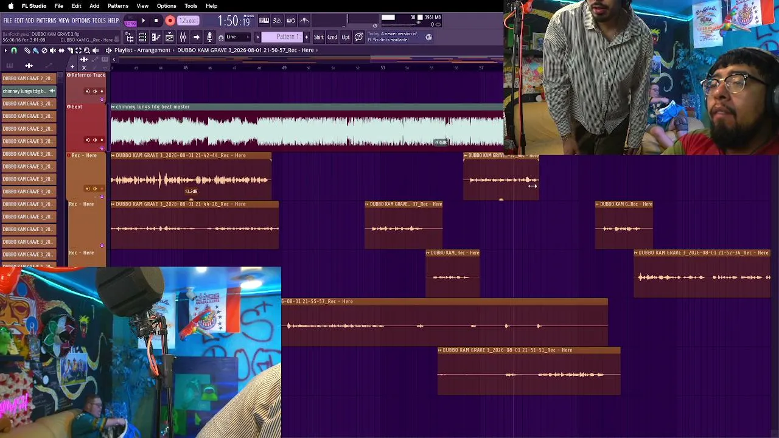Open the 21-51-51_Rec clip menu
The height and width of the screenshot is (438, 779).
pos(441,350)
